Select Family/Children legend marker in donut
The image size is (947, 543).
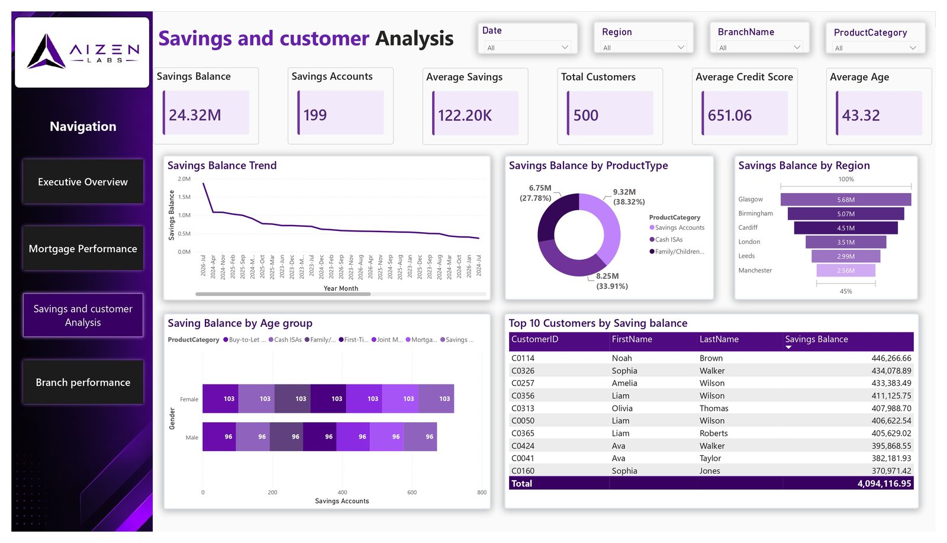tap(652, 252)
